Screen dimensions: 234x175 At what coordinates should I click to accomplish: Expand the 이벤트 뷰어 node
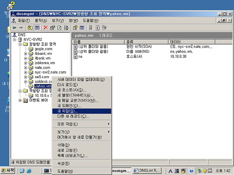20,100
